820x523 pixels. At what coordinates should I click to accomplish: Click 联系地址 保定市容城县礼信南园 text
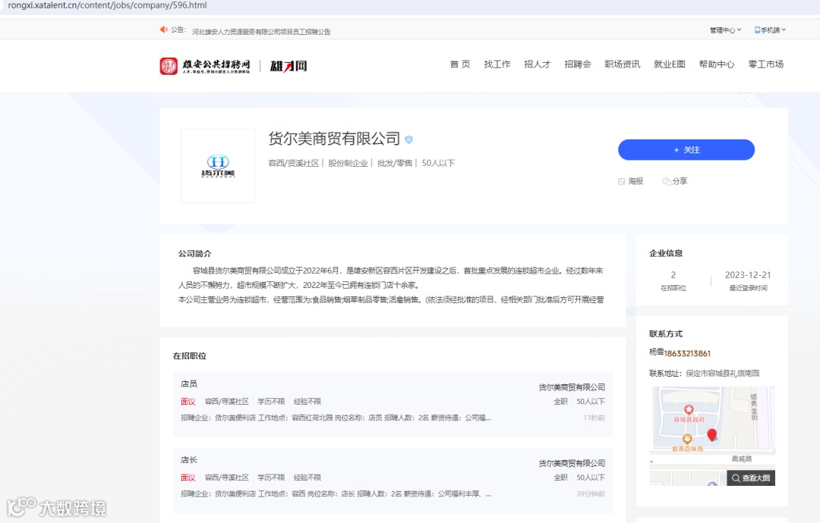pyautogui.click(x=705, y=373)
